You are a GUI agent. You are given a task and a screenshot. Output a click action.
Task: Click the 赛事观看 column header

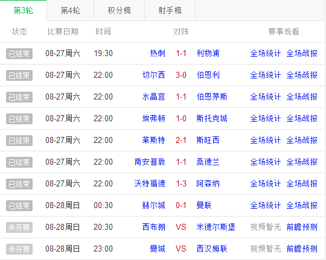coord(284,32)
